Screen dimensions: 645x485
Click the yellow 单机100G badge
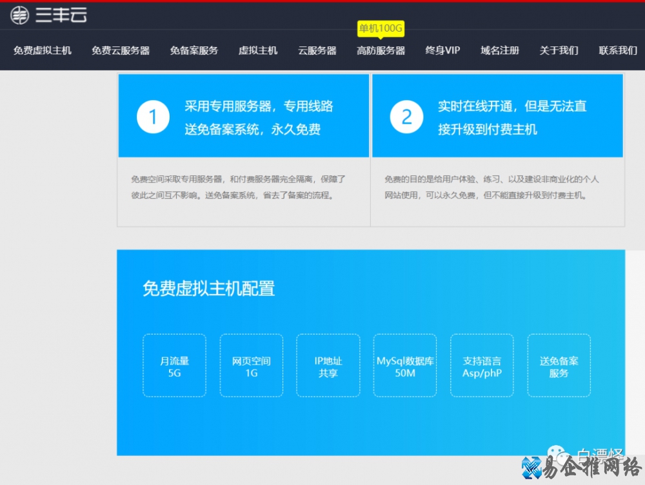click(x=381, y=29)
